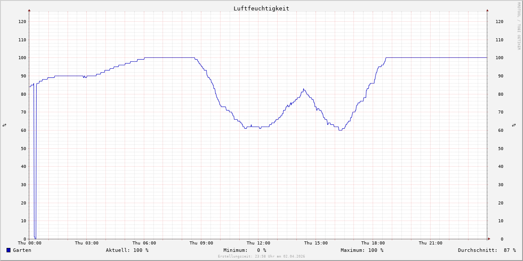
Task: Click the Minimum: 0 % statistic
Action: click(245, 250)
